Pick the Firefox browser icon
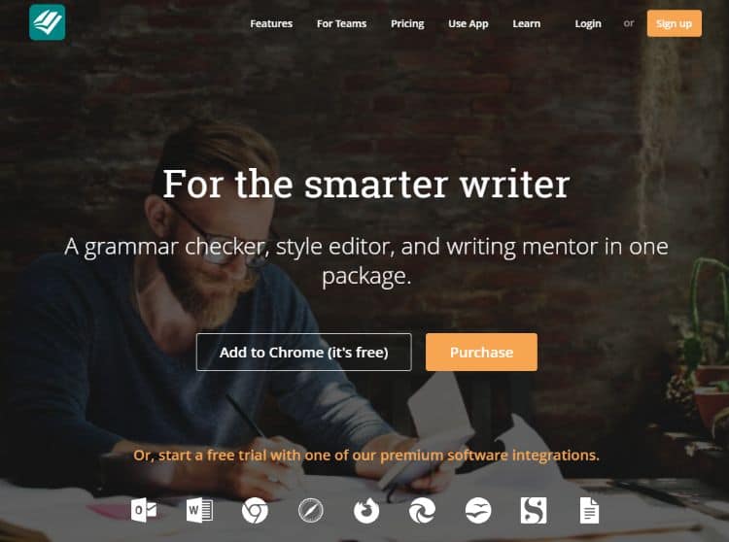The image size is (729, 542). point(366,510)
